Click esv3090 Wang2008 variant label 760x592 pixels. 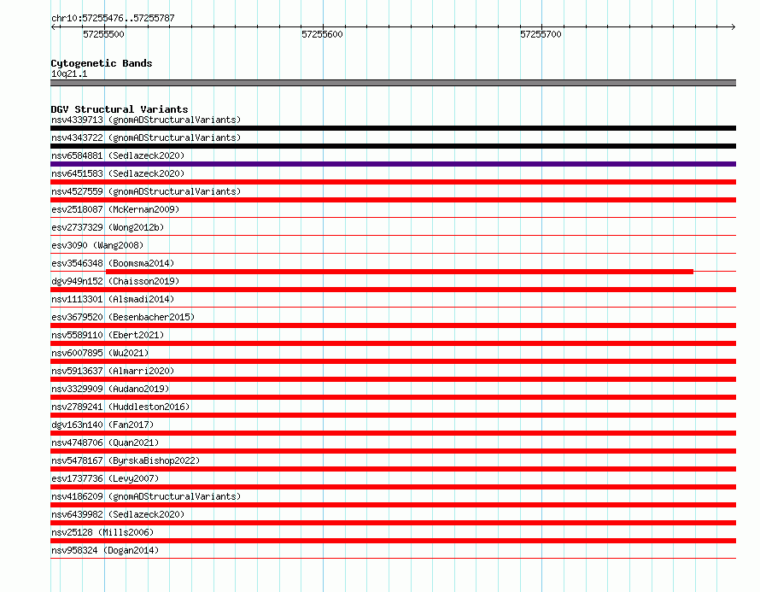(97, 245)
